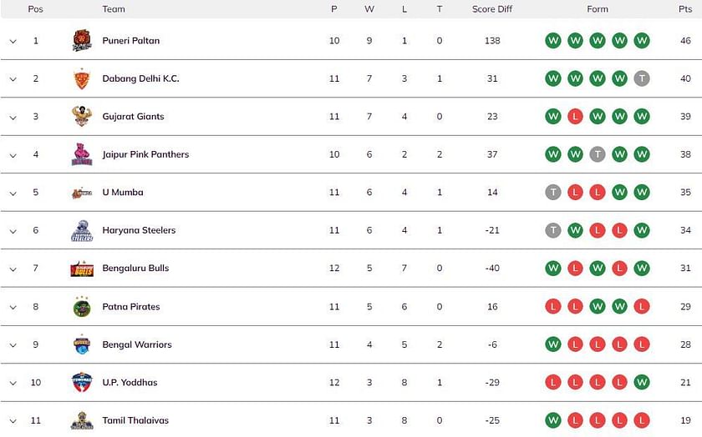Sort by the Score Diff column header
702x437 pixels.
click(x=492, y=9)
